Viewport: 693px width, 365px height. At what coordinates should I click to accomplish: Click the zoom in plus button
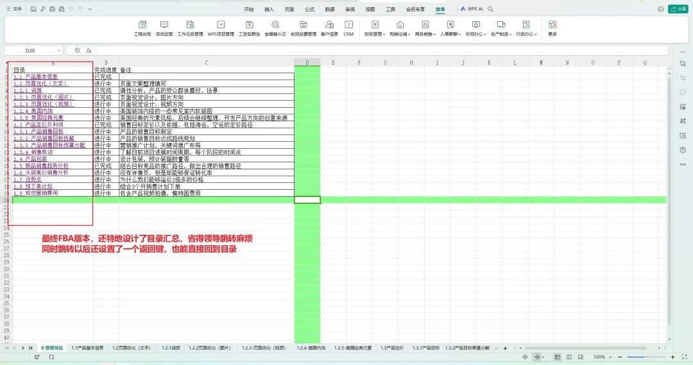[x=672, y=357]
